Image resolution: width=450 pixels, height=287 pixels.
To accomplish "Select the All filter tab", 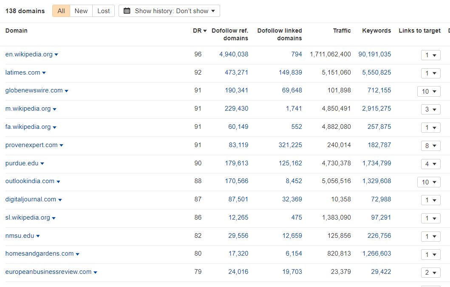I will pos(61,11).
